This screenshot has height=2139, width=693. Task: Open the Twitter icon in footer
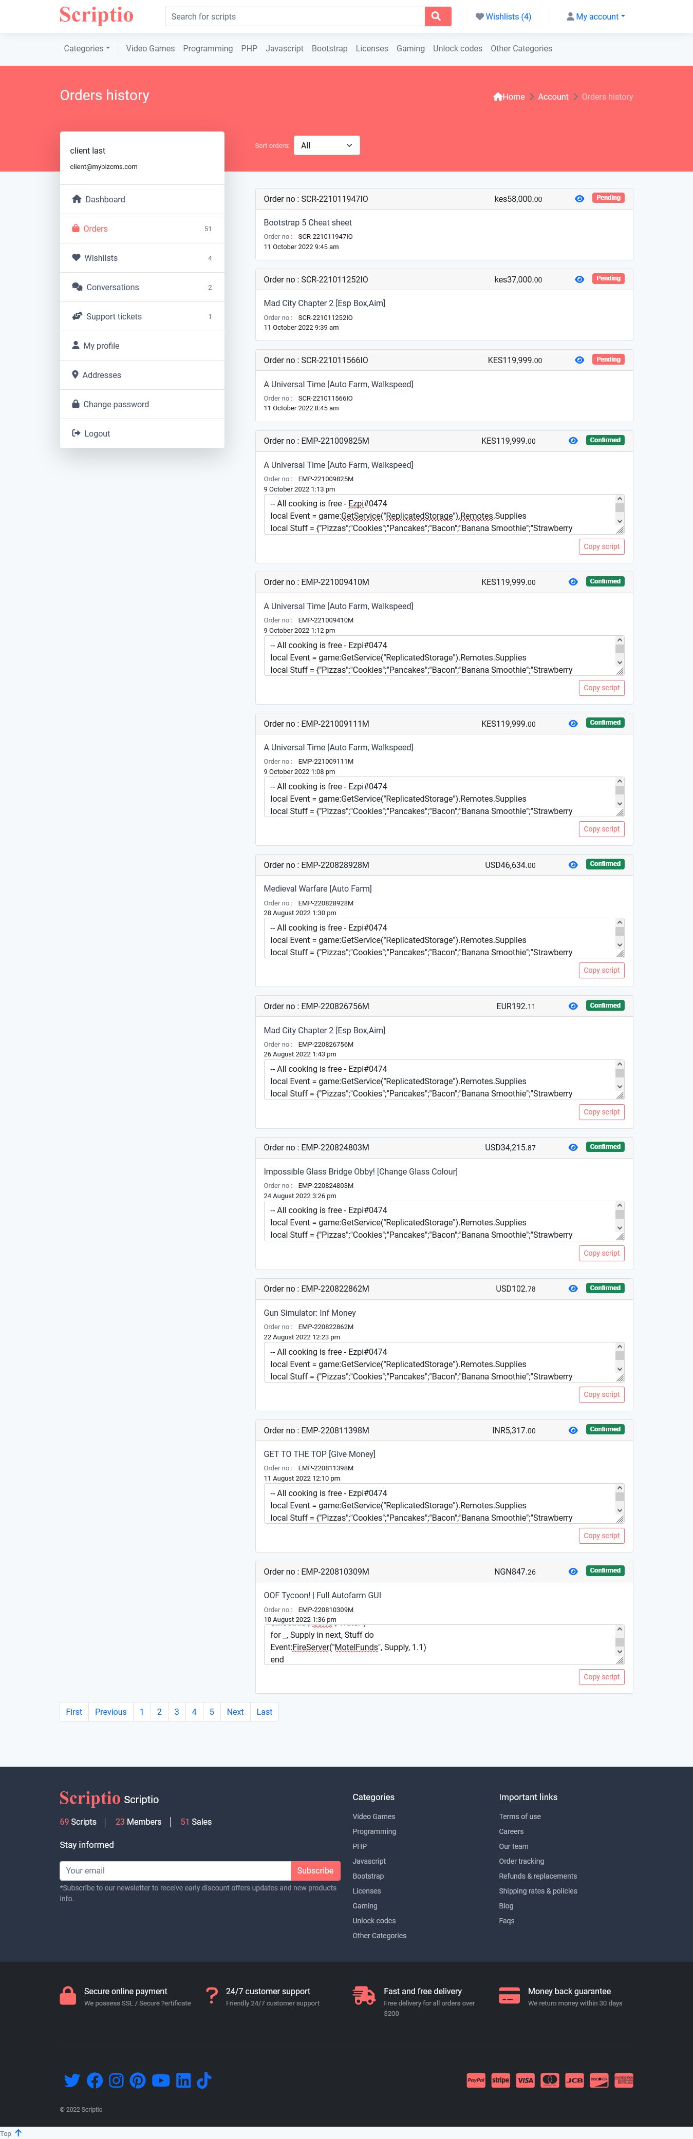click(x=72, y=2079)
